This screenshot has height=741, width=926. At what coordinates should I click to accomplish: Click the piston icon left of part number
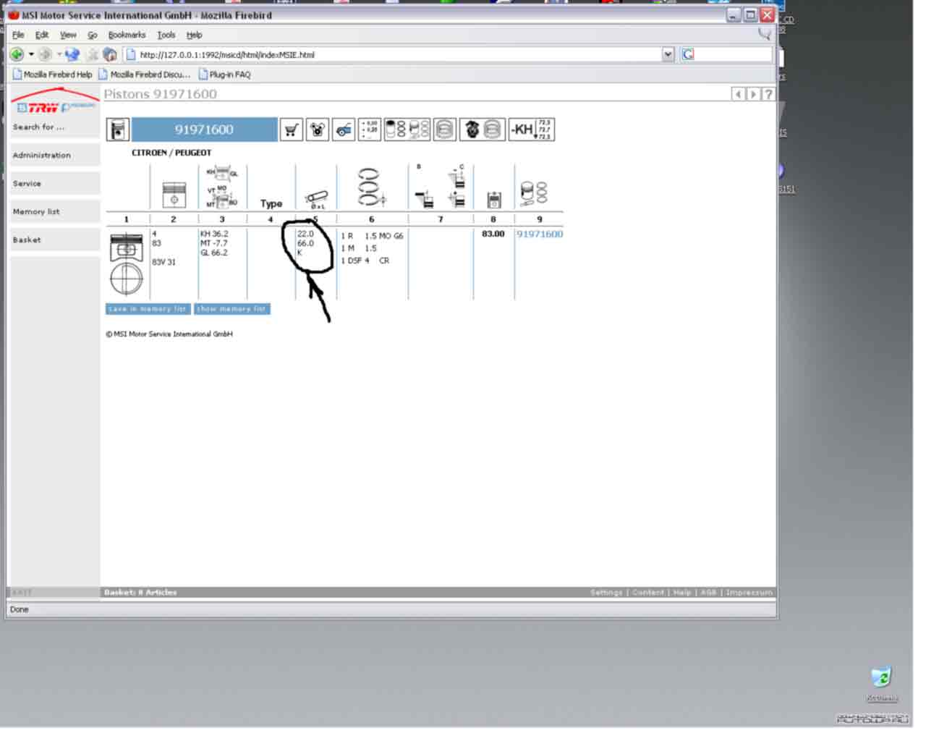click(x=118, y=130)
